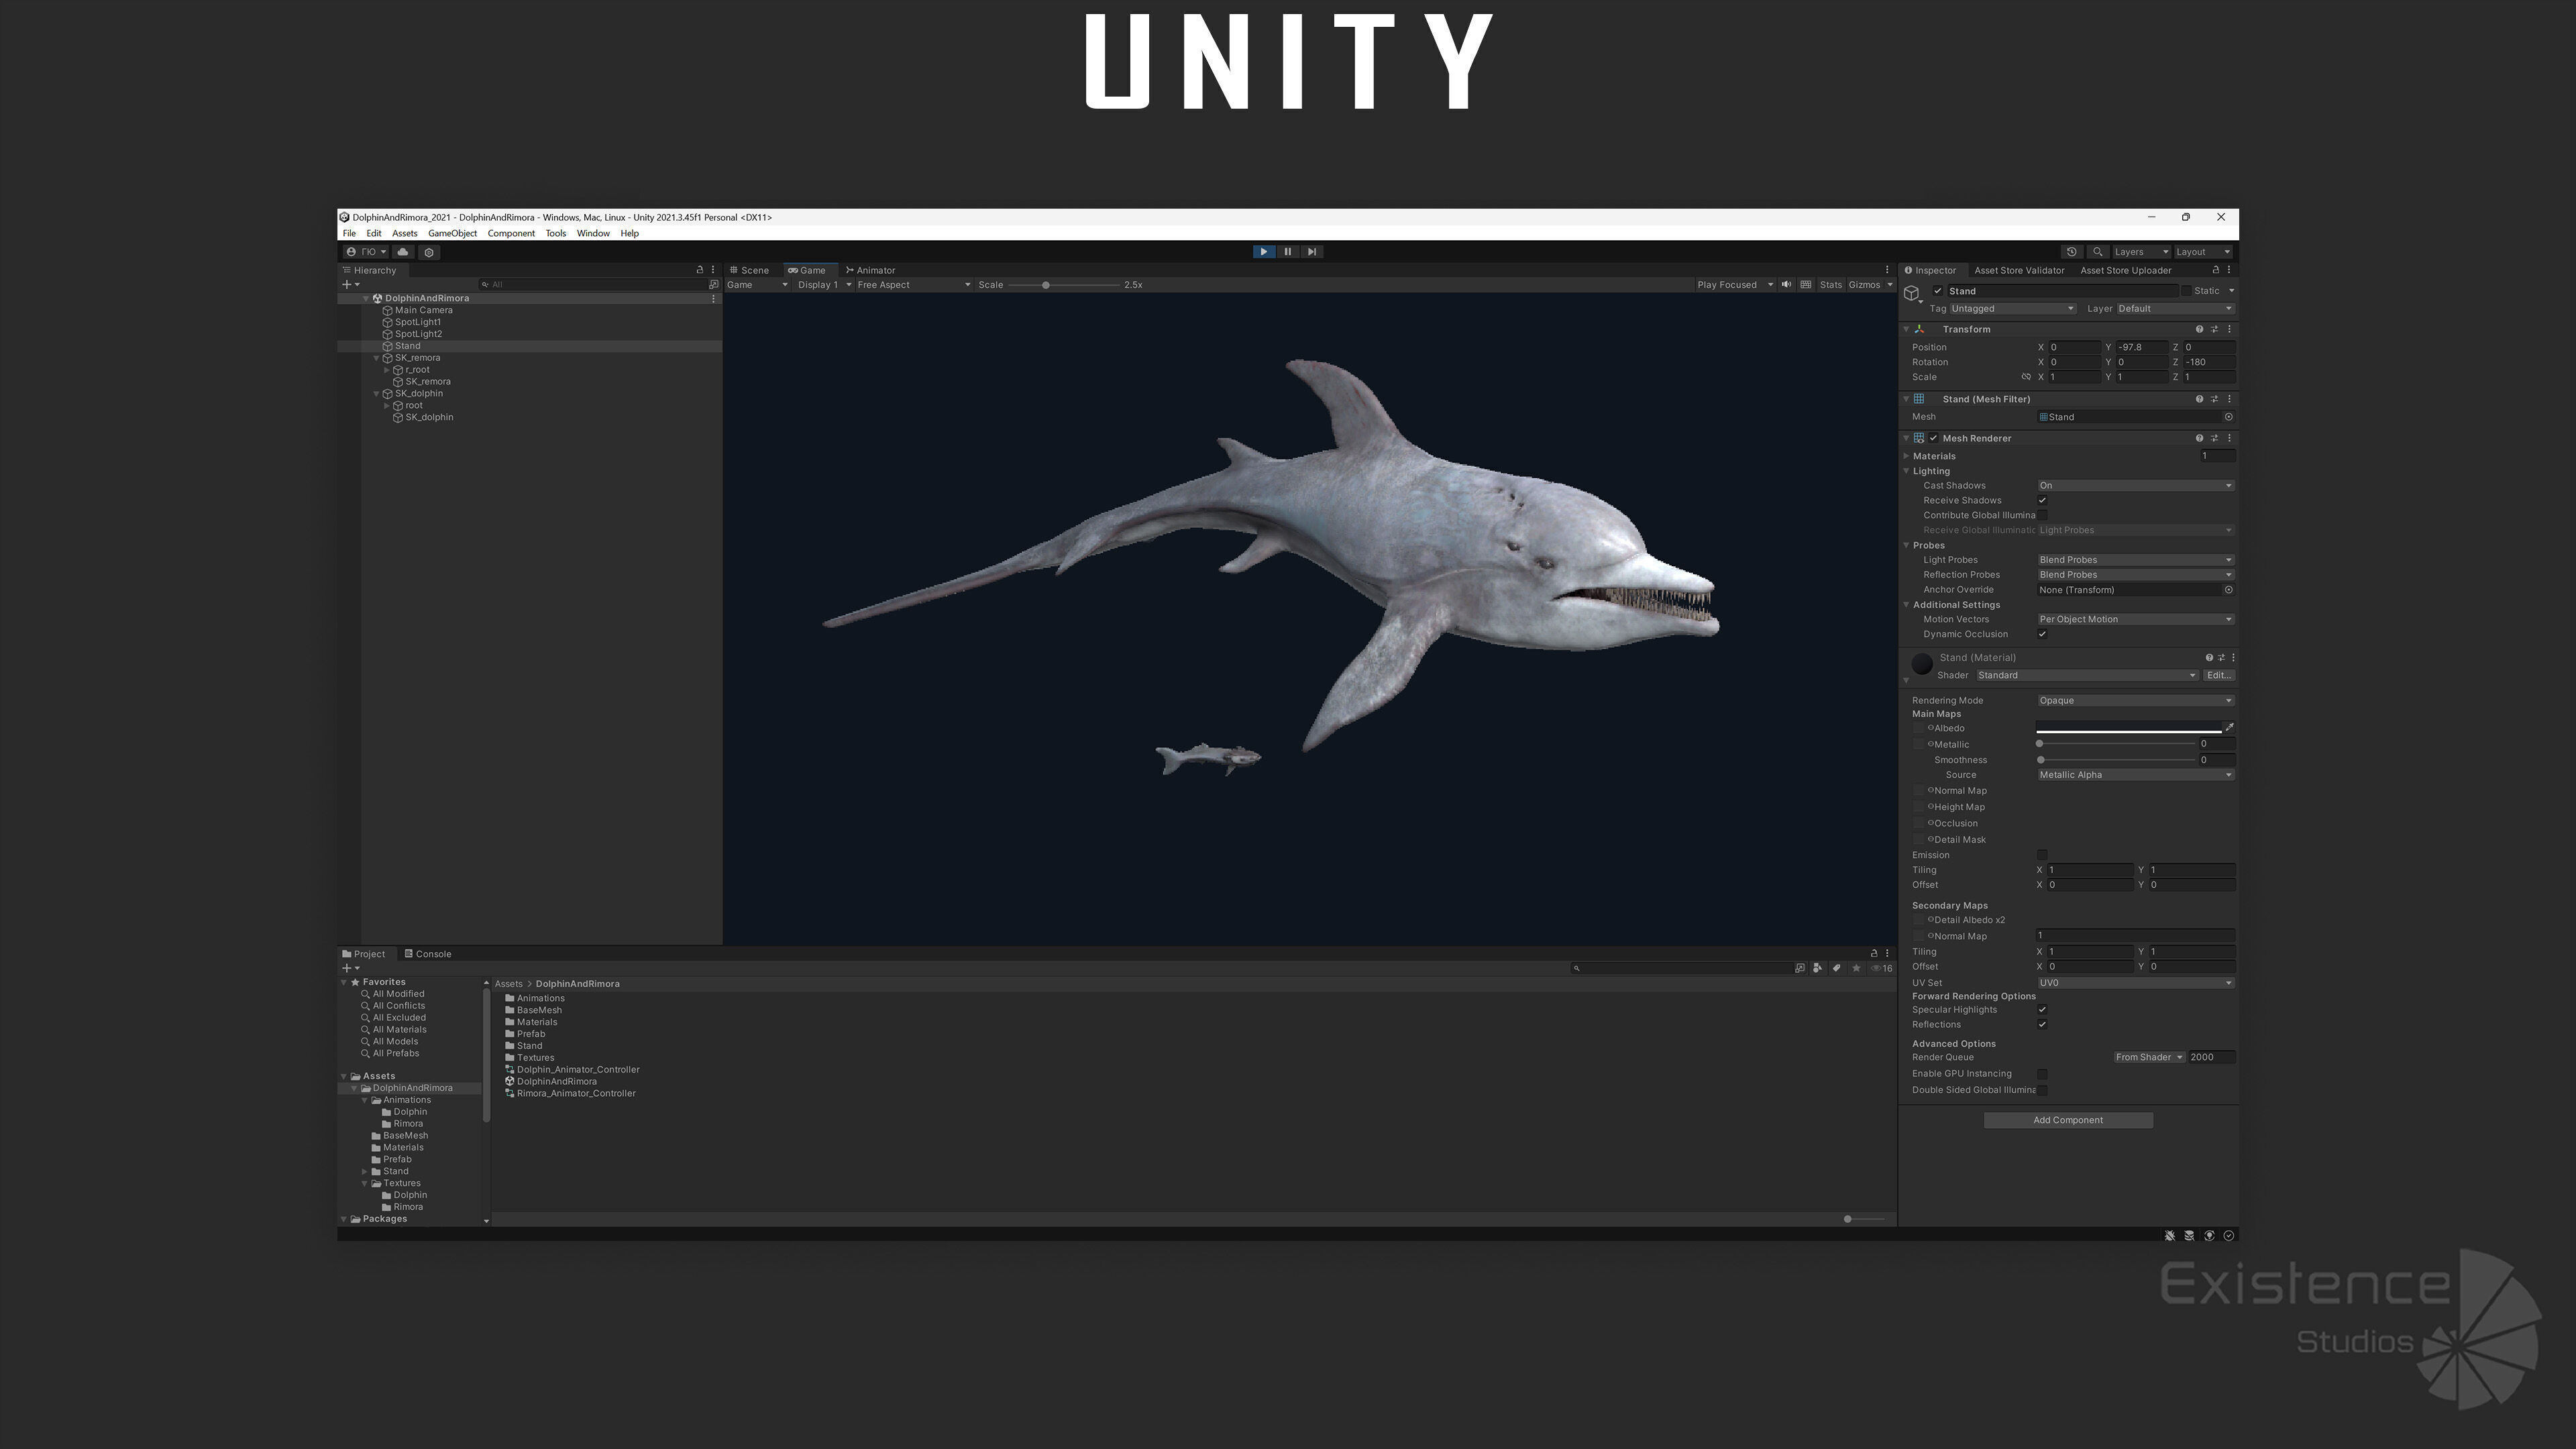Expand the r_root hierarchy item
The height and width of the screenshot is (1449, 2576).
click(x=387, y=370)
